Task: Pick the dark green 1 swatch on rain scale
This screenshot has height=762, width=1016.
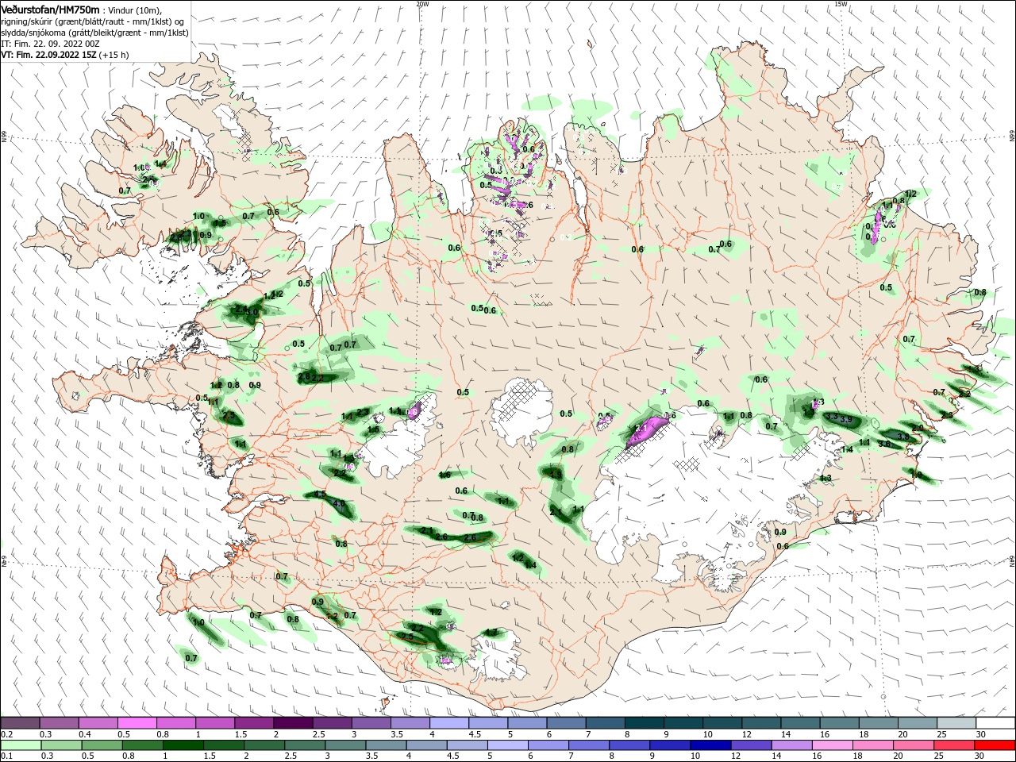Action: coord(183,745)
